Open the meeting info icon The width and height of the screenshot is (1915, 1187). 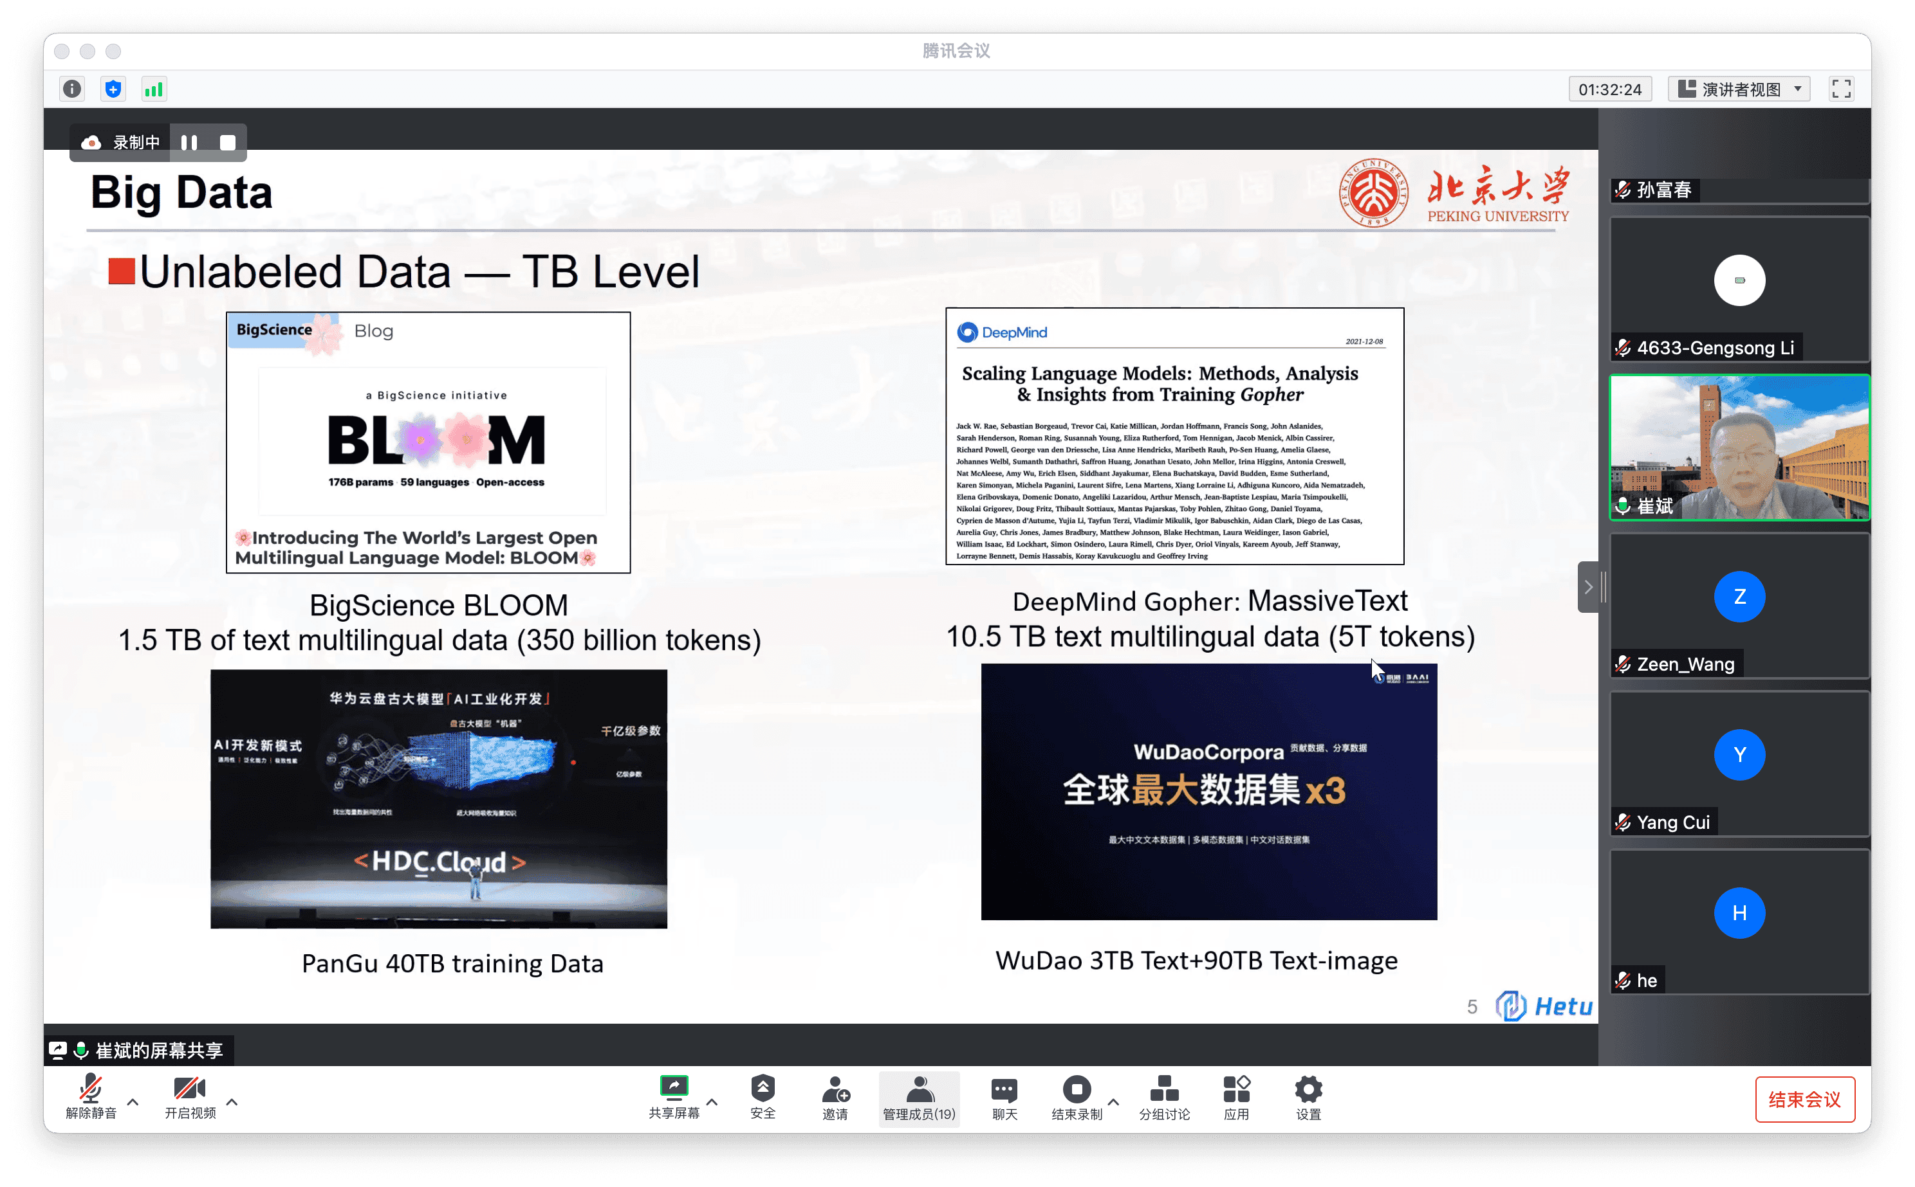(72, 89)
